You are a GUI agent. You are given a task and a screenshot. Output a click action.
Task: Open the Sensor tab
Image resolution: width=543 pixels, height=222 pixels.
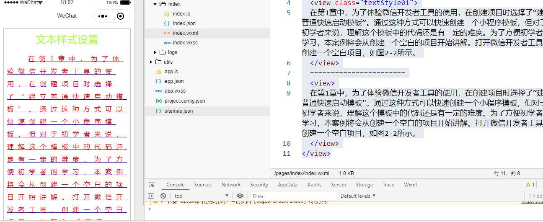pyautogui.click(x=339, y=185)
